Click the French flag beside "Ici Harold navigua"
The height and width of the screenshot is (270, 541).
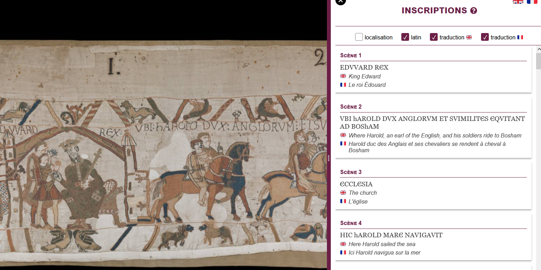coord(343,252)
